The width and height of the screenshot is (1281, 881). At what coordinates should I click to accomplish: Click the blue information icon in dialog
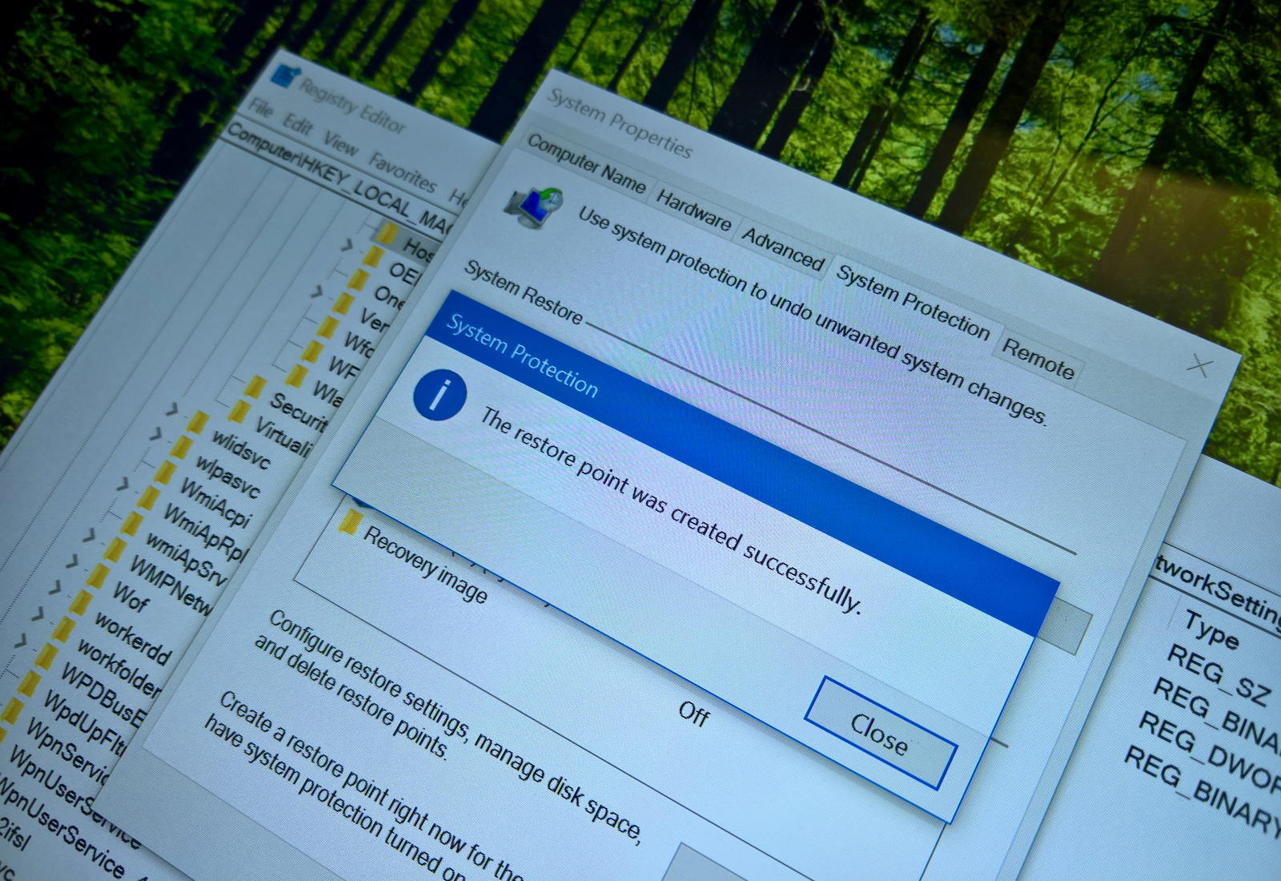coord(440,396)
